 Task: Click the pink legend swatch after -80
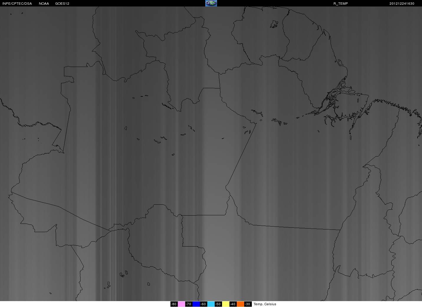(181, 304)
